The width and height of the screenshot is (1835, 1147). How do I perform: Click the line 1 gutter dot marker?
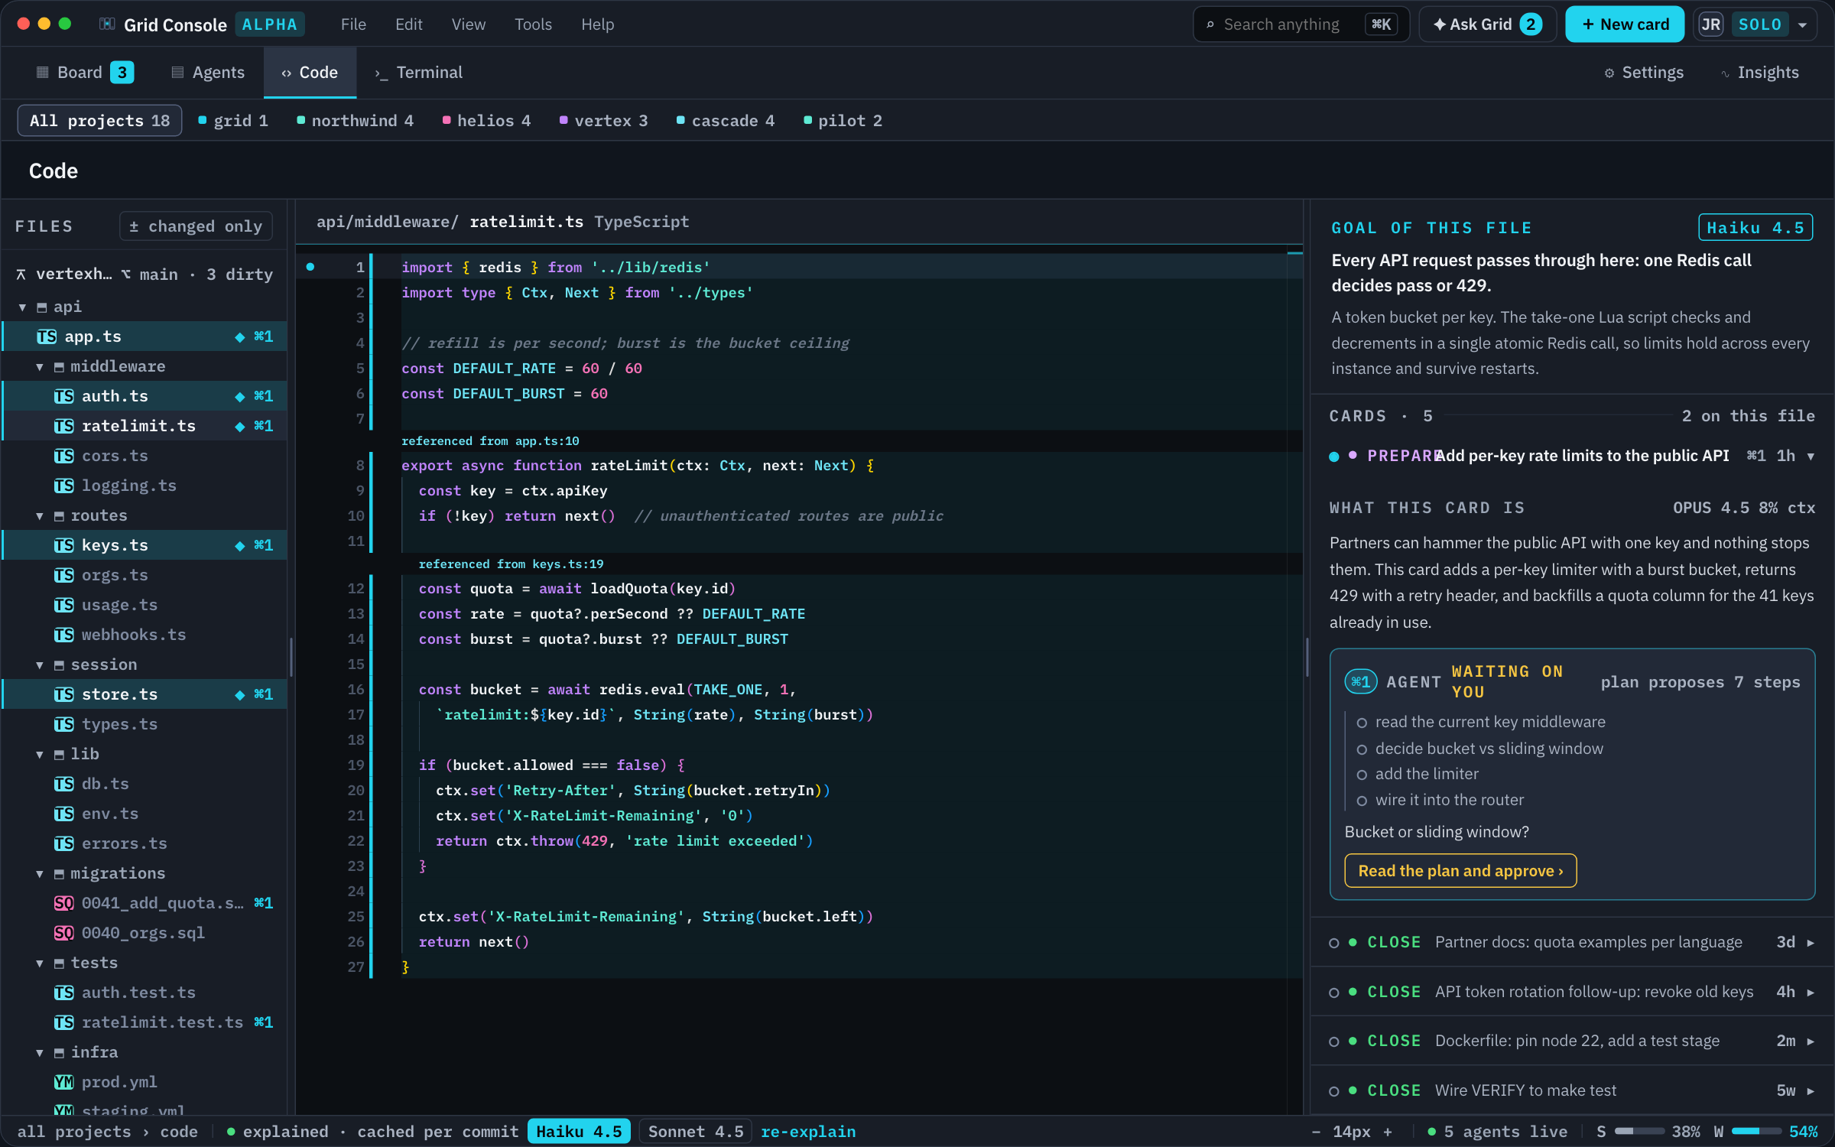(x=310, y=267)
